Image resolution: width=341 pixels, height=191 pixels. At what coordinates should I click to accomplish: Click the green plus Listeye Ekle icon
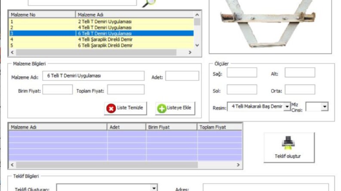162,108
